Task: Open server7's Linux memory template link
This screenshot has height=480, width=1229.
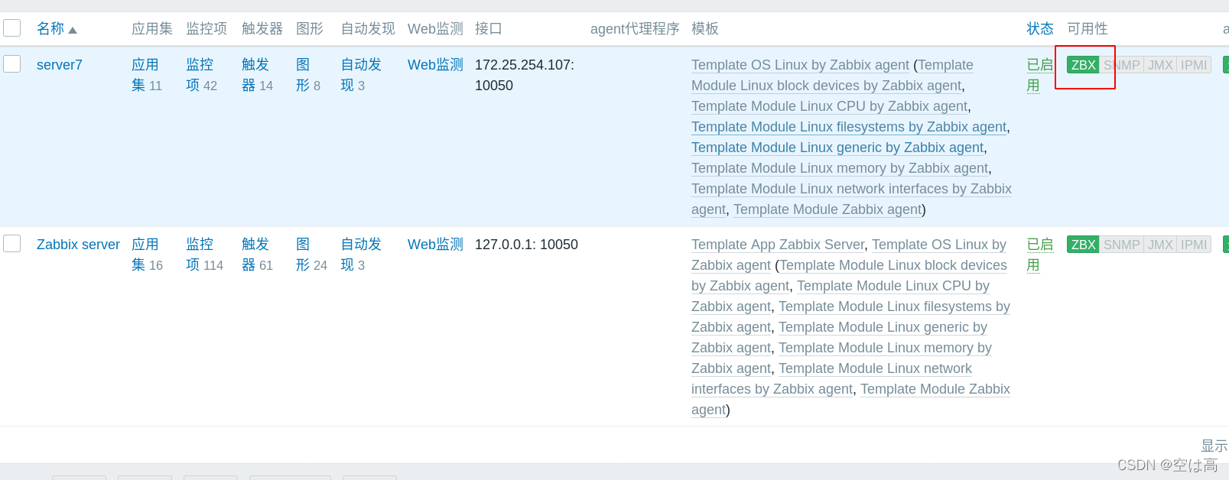Action: 840,168
